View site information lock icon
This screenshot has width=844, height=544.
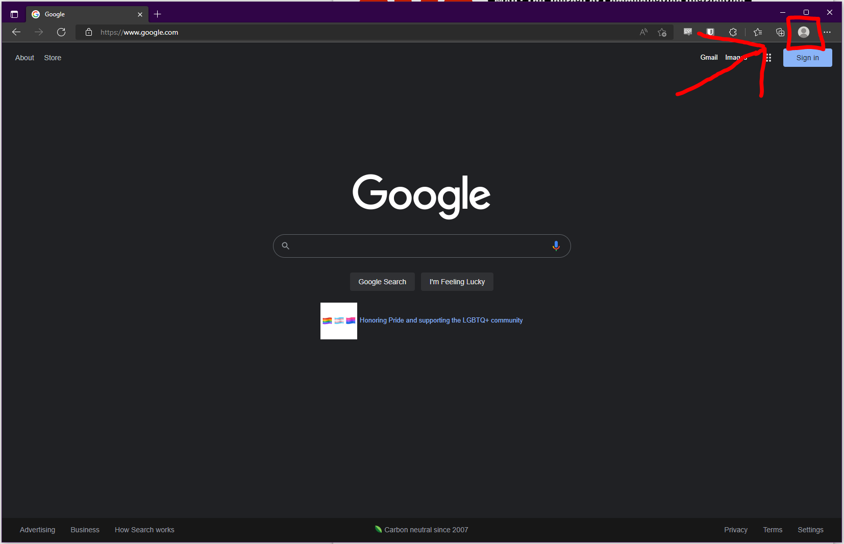click(x=89, y=32)
